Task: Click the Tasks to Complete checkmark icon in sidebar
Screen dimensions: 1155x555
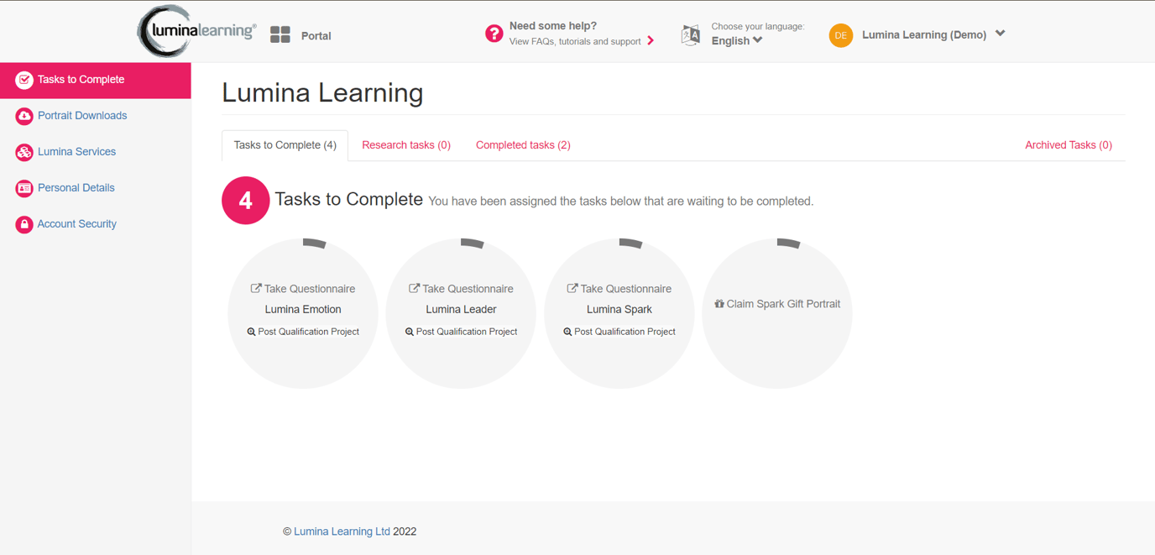Action: [24, 80]
